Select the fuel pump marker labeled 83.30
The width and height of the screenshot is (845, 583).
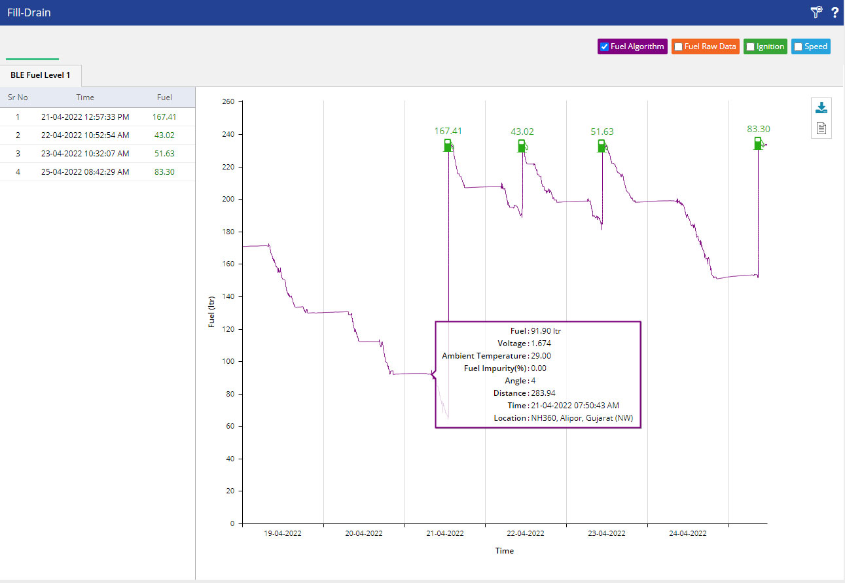click(x=759, y=143)
